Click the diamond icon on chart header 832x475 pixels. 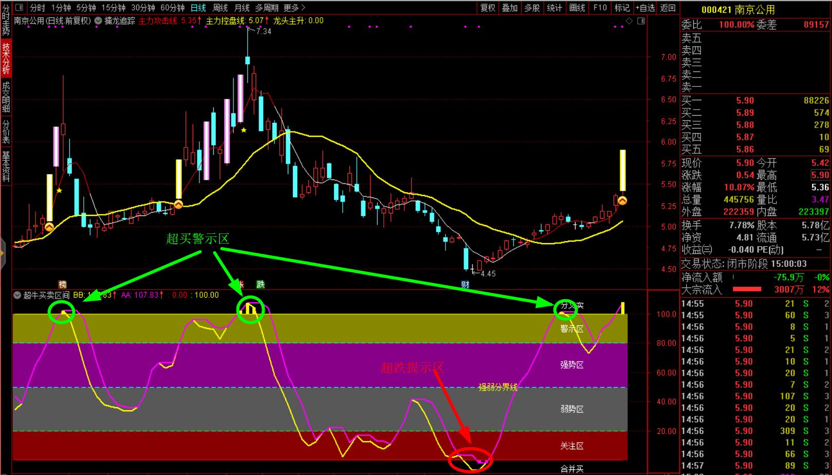[629, 21]
